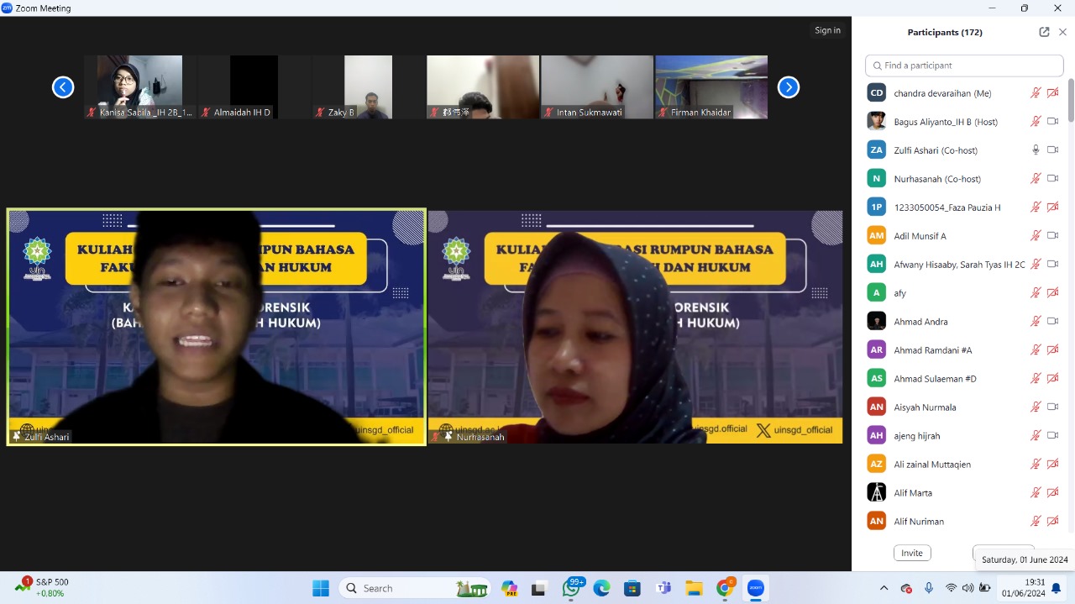Viewport: 1075px width, 604px height.
Task: Go to previous page of video thumbnails
Action: [x=63, y=87]
